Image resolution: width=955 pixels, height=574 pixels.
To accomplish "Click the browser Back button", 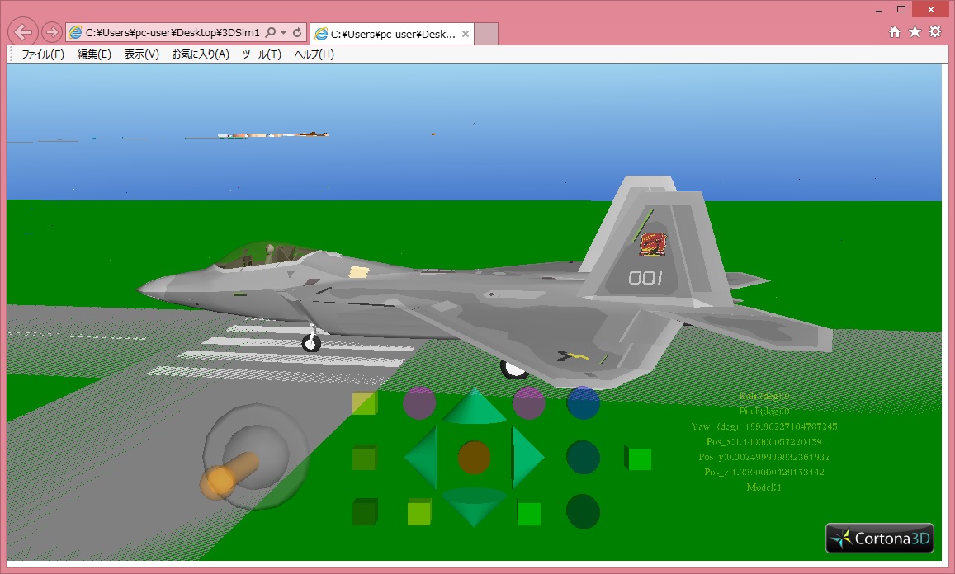I will [23, 32].
